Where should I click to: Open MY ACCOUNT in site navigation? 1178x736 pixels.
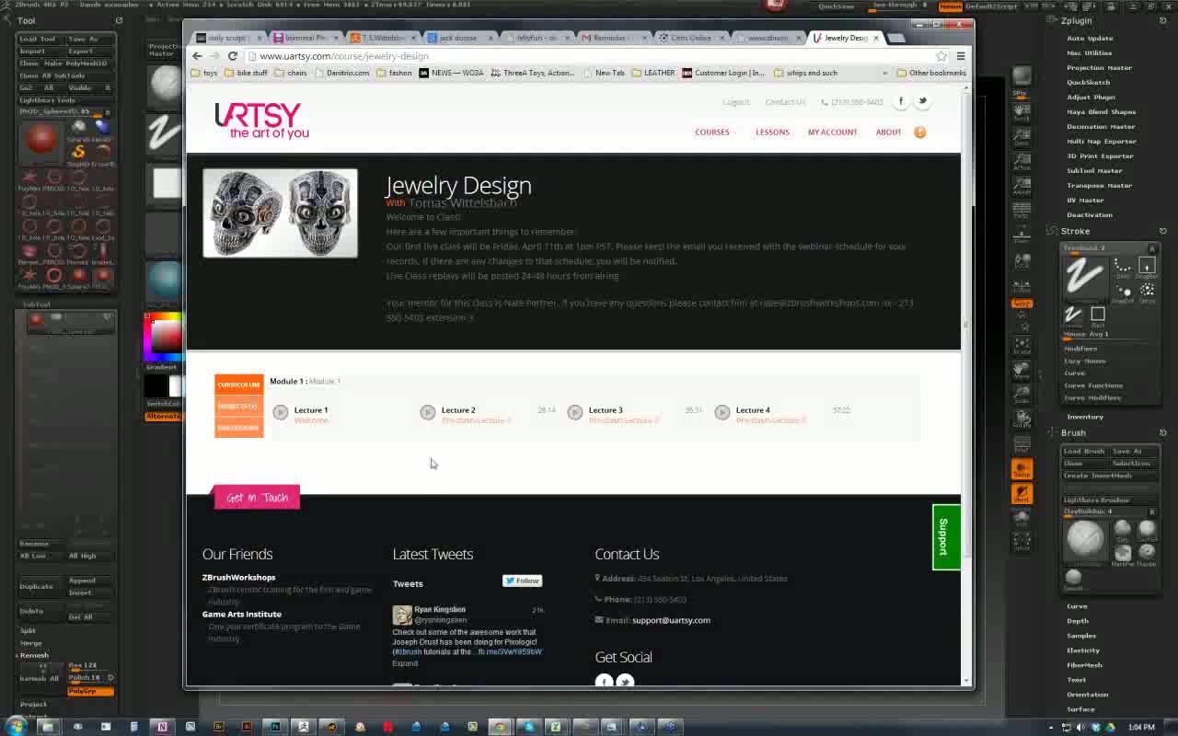pyautogui.click(x=832, y=132)
